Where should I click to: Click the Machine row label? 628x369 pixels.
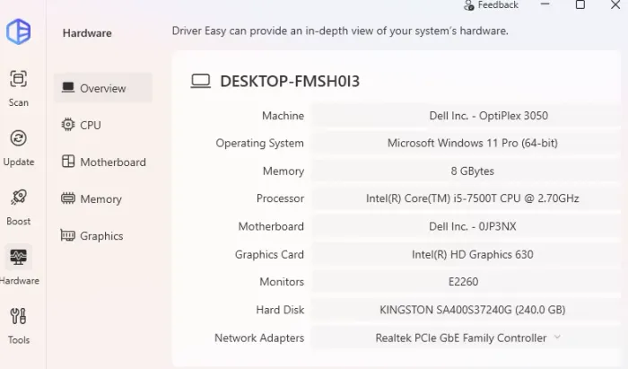point(283,116)
